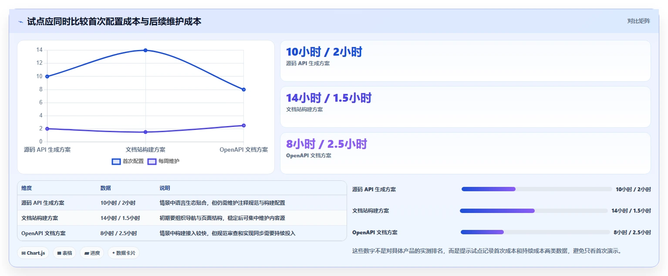
Task: Click the header icon beside the title
Action: (x=20, y=22)
